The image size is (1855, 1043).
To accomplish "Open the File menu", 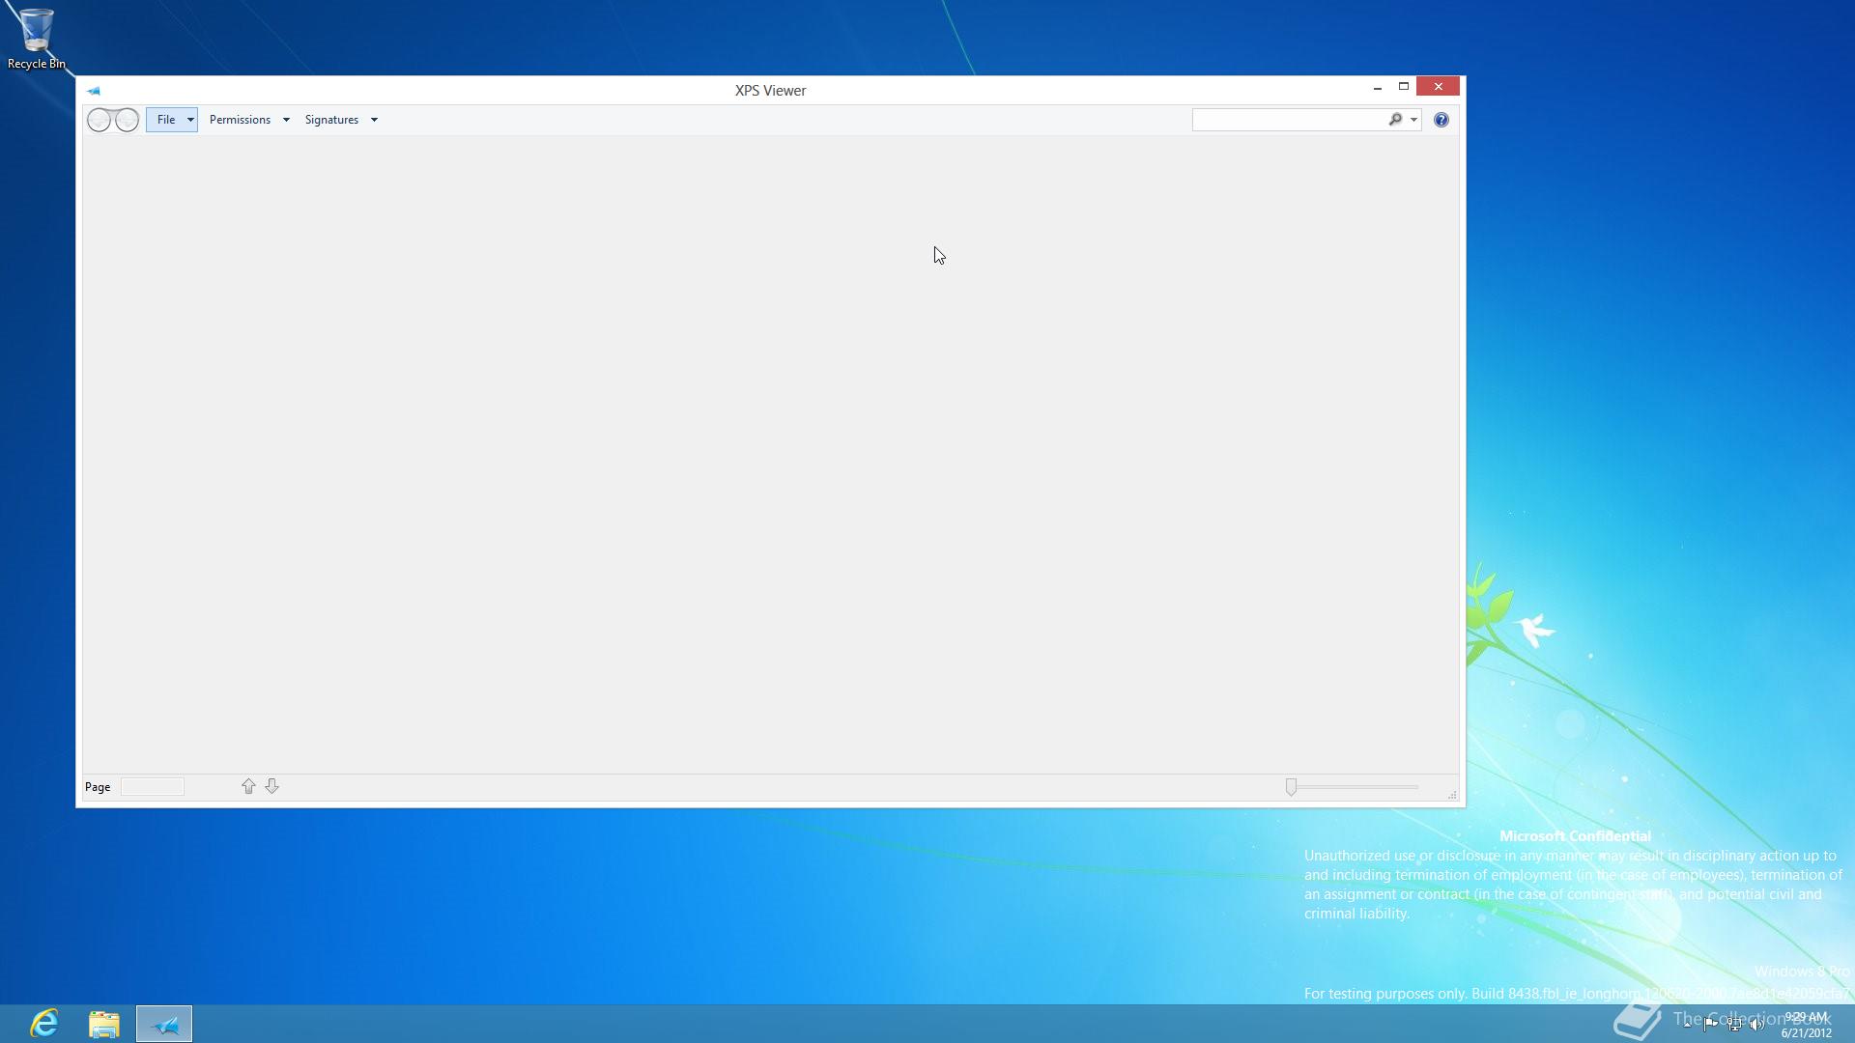I will (x=166, y=120).
